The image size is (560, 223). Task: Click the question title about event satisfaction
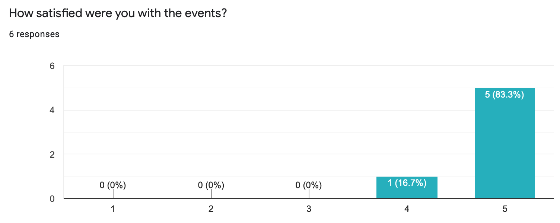click(118, 13)
